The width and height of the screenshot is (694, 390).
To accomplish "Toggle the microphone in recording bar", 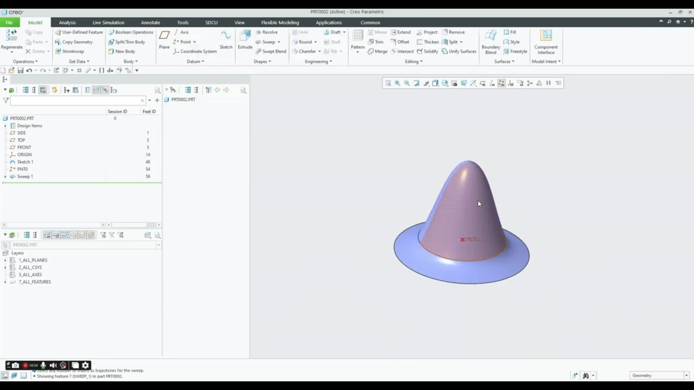I will (x=43, y=365).
